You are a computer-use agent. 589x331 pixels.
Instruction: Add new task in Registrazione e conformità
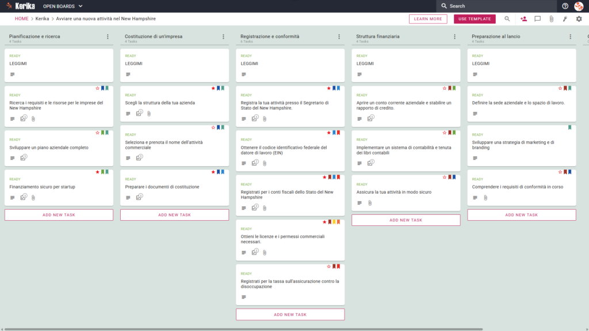pos(290,314)
